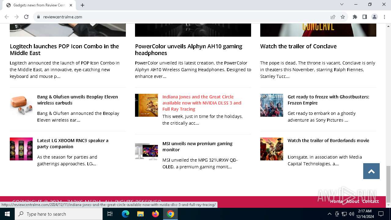Viewport: 391px width, 220px height.
Task: Open the Watch the trailer of Conclave headline
Action: (x=298, y=46)
